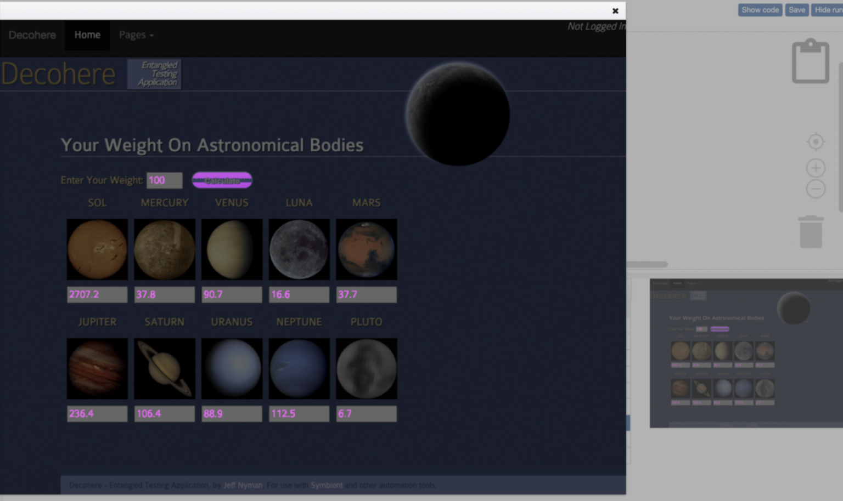843x501 pixels.
Task: Click the weight input field showing 100
Action: (164, 180)
